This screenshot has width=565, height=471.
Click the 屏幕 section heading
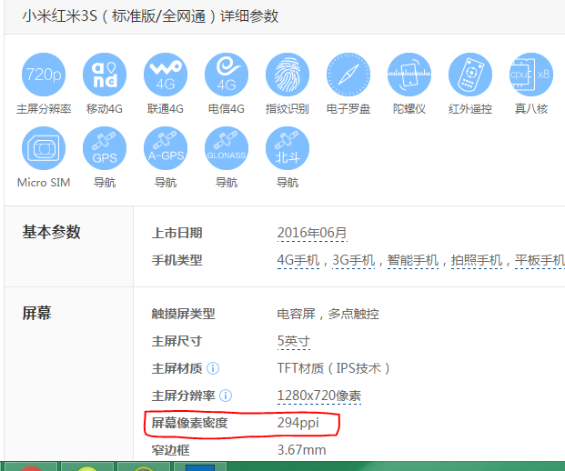tap(36, 313)
